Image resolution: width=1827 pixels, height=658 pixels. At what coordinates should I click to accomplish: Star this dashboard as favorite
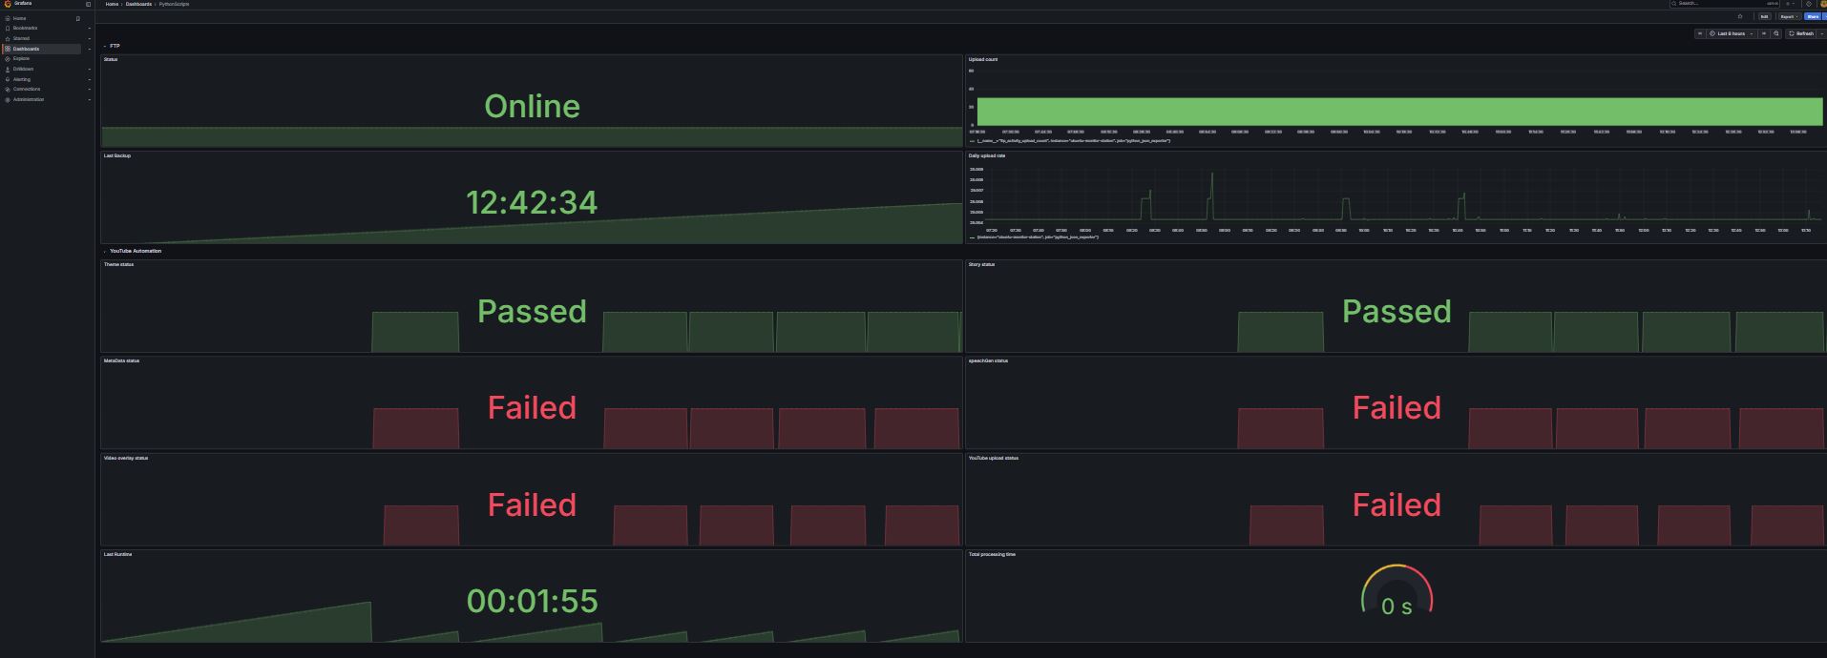click(x=1740, y=16)
